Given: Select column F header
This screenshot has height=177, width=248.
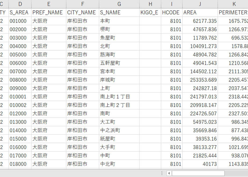Looking at the screenshot, I should 83,4.
